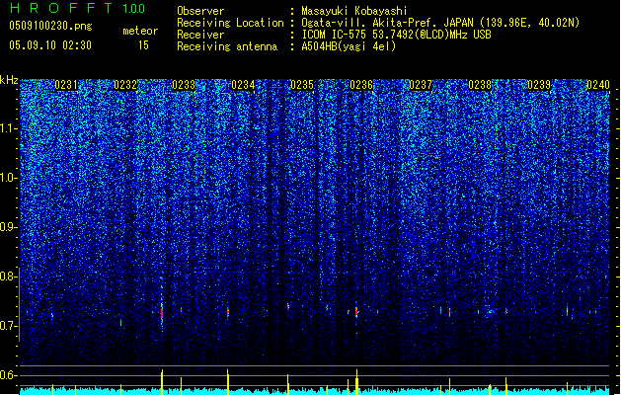Click the meteor echo below the 0235 marker

point(288,306)
